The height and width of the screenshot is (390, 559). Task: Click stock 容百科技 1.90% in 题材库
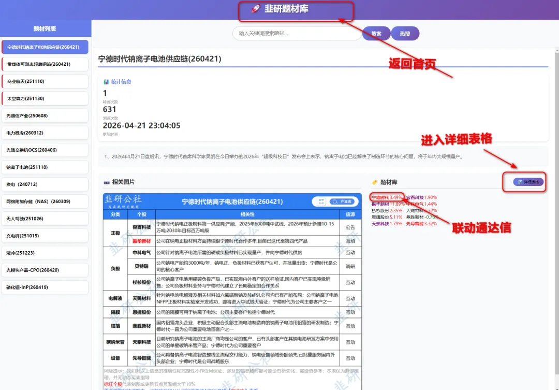coord(421,197)
